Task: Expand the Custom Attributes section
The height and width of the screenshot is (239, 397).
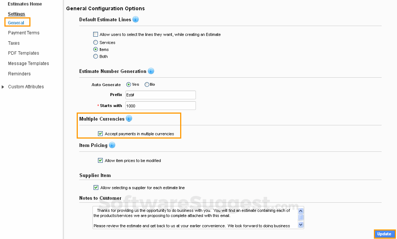Action: point(3,87)
